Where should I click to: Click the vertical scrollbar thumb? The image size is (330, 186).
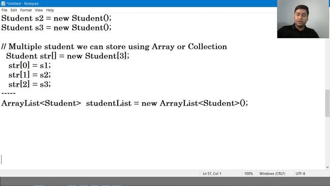tap(327, 103)
